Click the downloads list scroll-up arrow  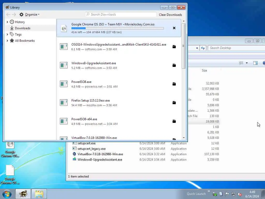click(x=184, y=21)
